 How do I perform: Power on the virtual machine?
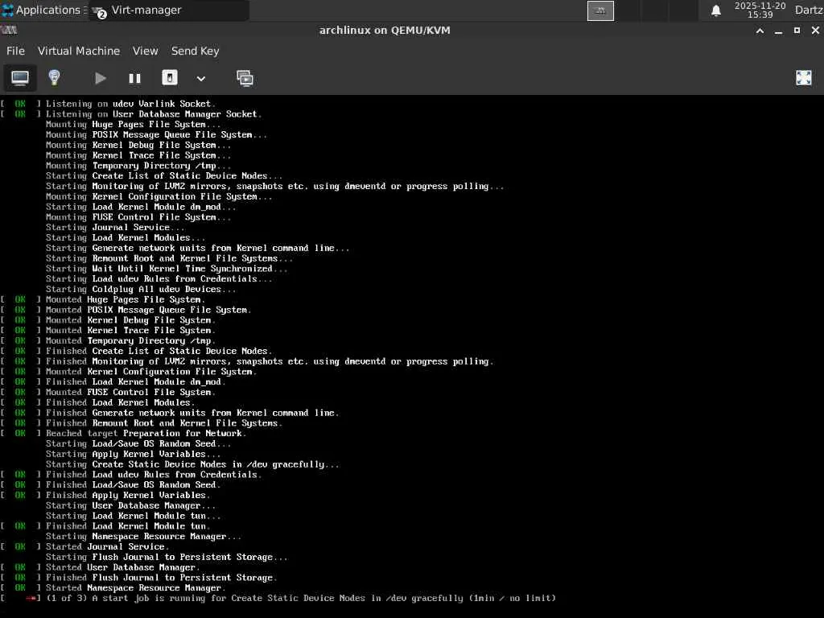point(101,78)
